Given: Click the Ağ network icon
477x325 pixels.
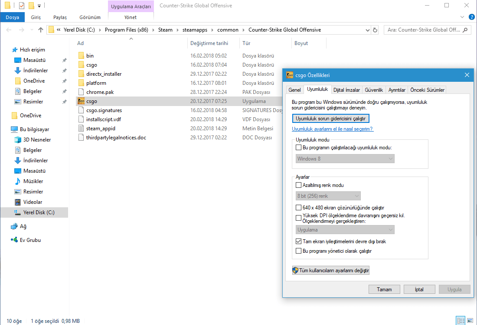Looking at the screenshot, I should click(14, 226).
